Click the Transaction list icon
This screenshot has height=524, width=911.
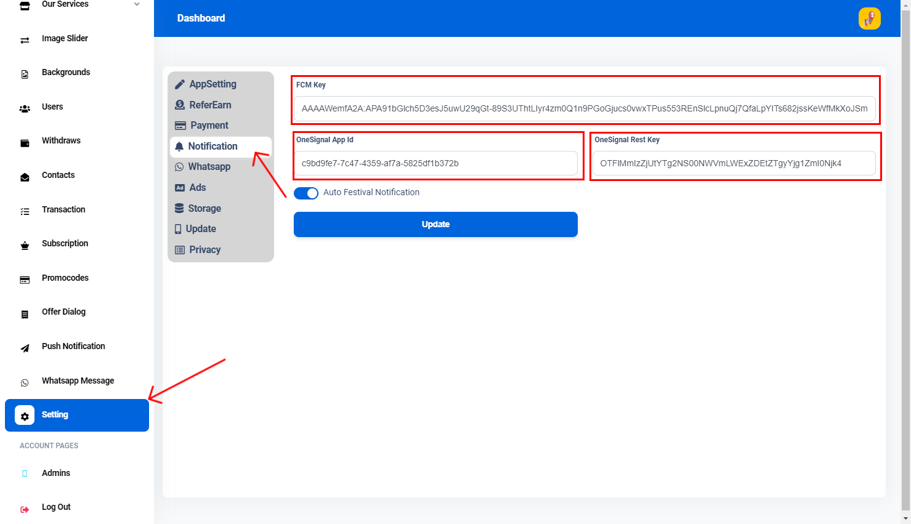tap(25, 212)
